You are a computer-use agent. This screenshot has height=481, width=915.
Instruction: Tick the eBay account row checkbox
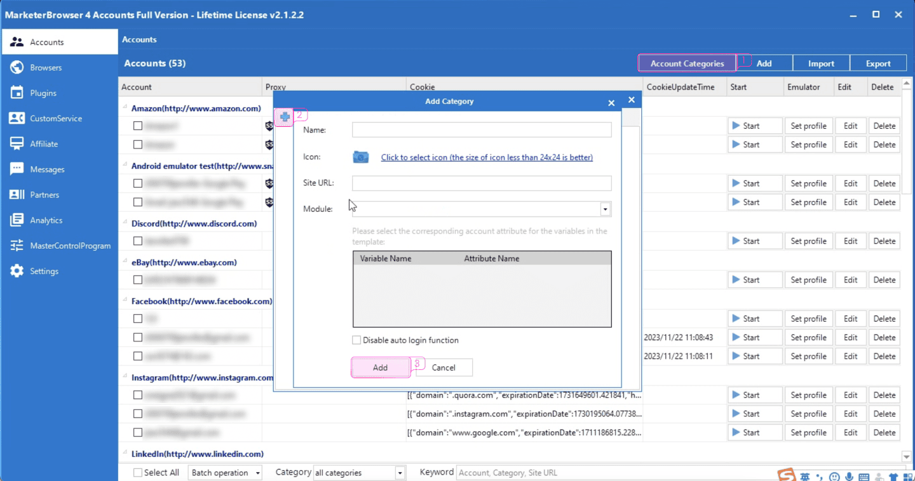137,280
